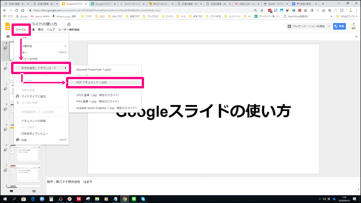The height and width of the screenshot is (203, 361).
Task: Open the クラウド bookmark folder
Action: click(87, 16)
